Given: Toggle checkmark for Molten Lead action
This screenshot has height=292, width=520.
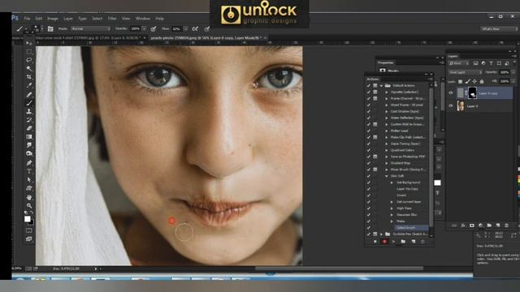Looking at the screenshot, I should point(368,131).
